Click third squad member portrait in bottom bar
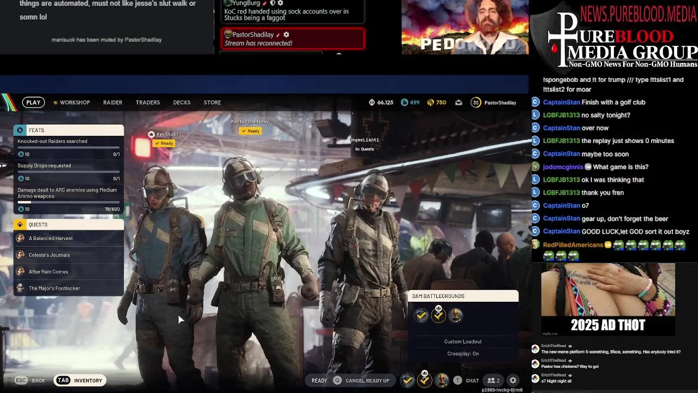Viewport: 698px width, 393px height. click(x=442, y=380)
